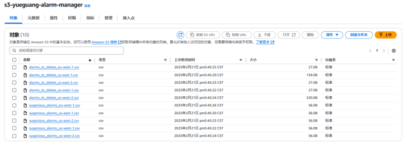Open suspicious_alarms_us-east-2.csv link
The height and width of the screenshot is (143, 405).
click(x=54, y=121)
